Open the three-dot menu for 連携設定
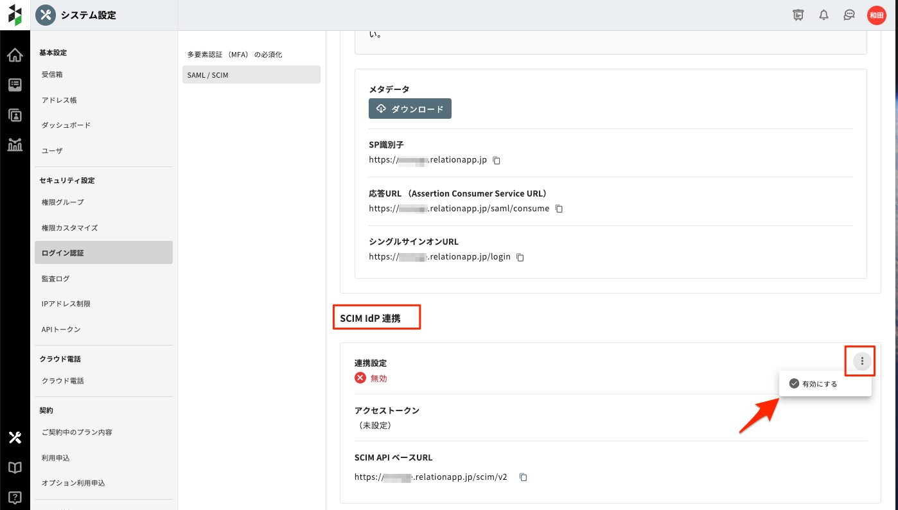The image size is (898, 510). [862, 362]
